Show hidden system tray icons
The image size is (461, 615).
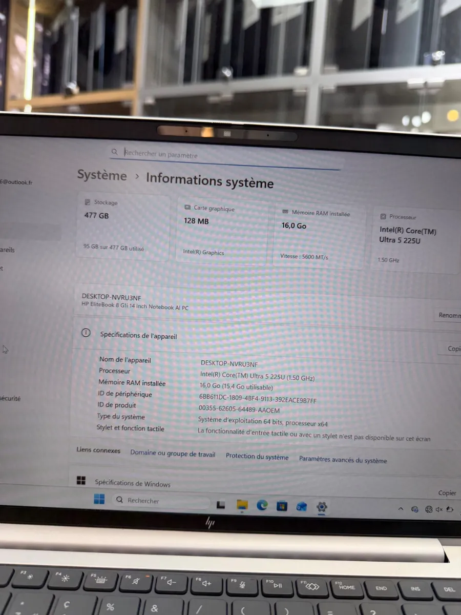401,509
